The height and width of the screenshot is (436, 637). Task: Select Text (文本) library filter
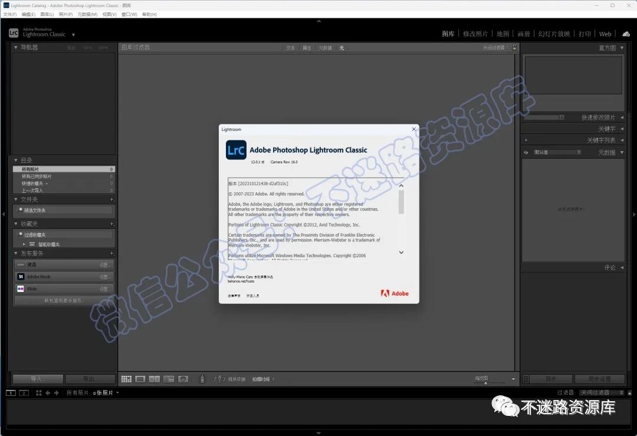click(x=290, y=48)
